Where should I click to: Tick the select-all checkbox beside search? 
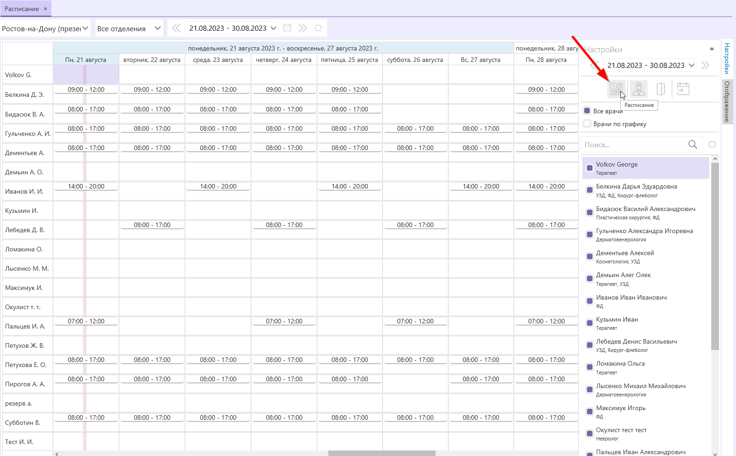(x=712, y=144)
